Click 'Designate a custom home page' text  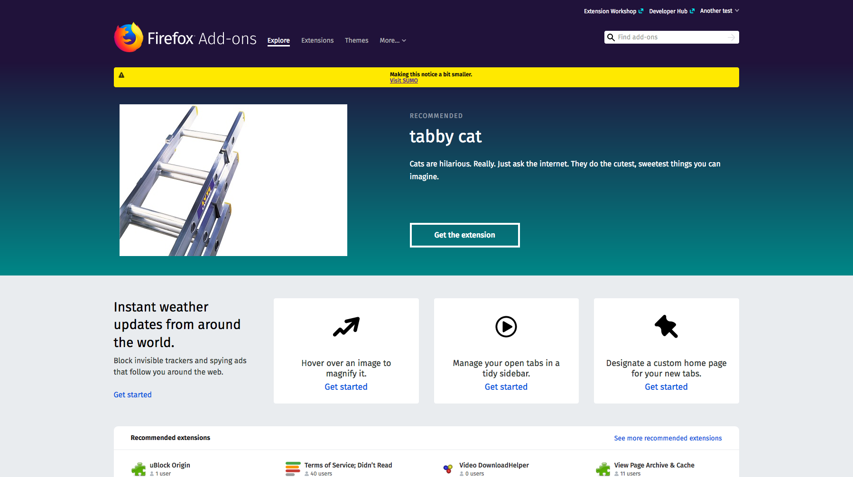pos(666,368)
